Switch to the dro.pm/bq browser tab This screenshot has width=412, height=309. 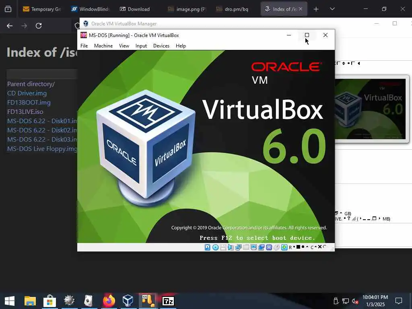click(235, 9)
